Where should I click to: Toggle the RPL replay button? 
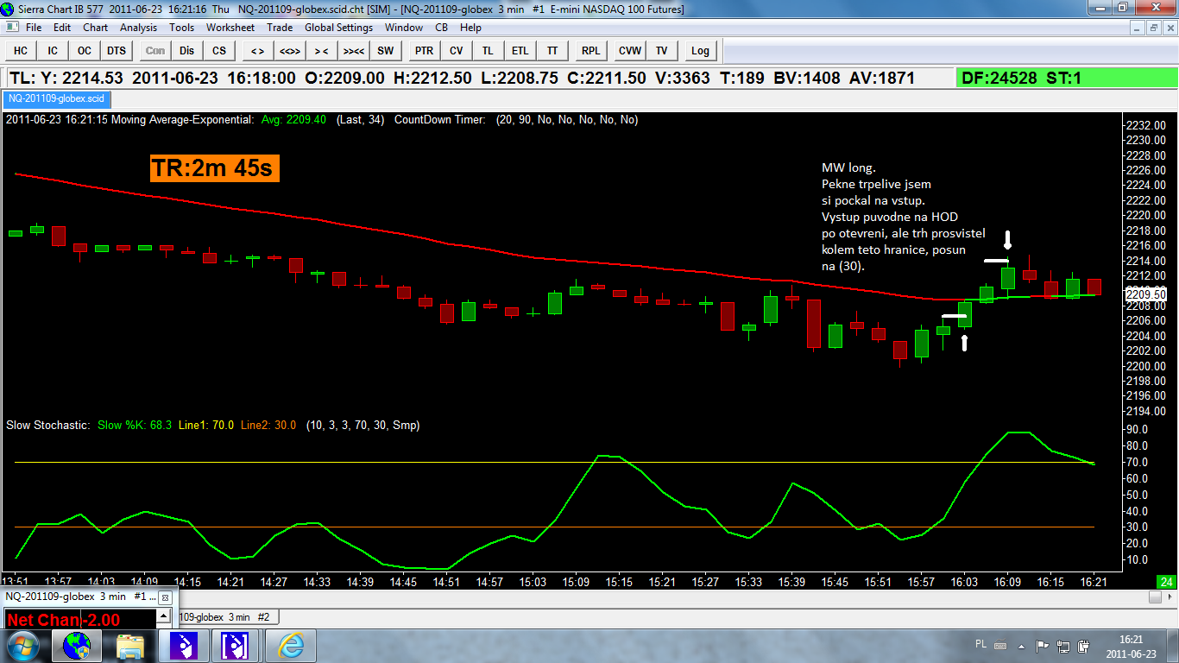click(590, 51)
